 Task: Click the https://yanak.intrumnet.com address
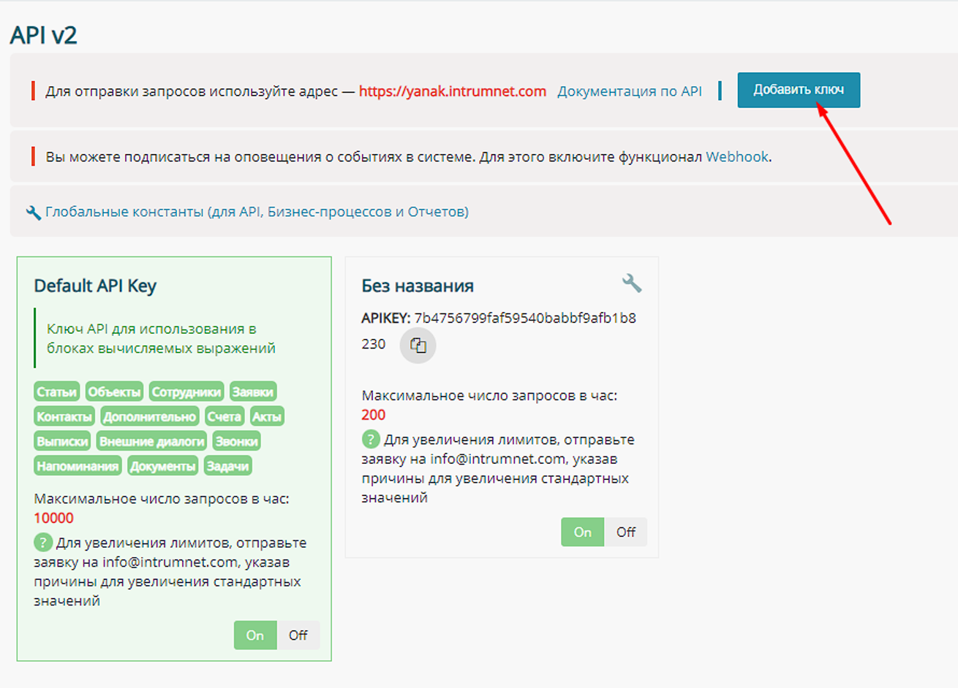coord(452,91)
